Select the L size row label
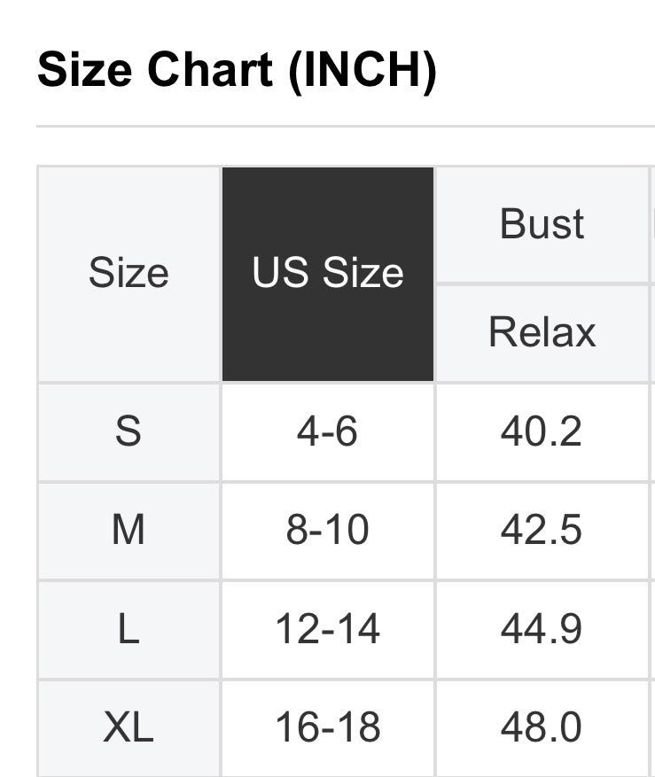Image resolution: width=655 pixels, height=777 pixels. [x=129, y=630]
